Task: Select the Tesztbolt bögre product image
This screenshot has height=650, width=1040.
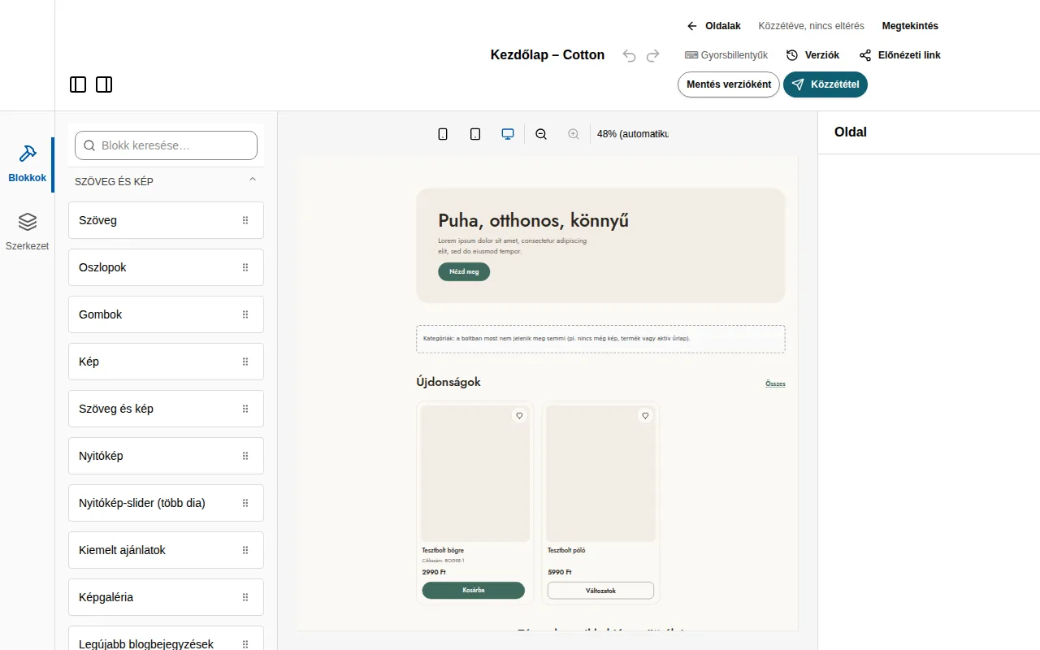Action: [475, 474]
